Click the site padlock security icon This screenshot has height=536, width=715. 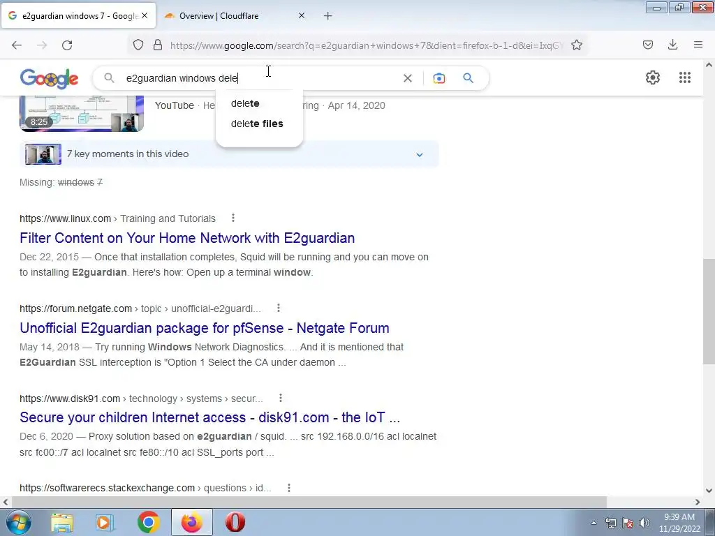(158, 45)
